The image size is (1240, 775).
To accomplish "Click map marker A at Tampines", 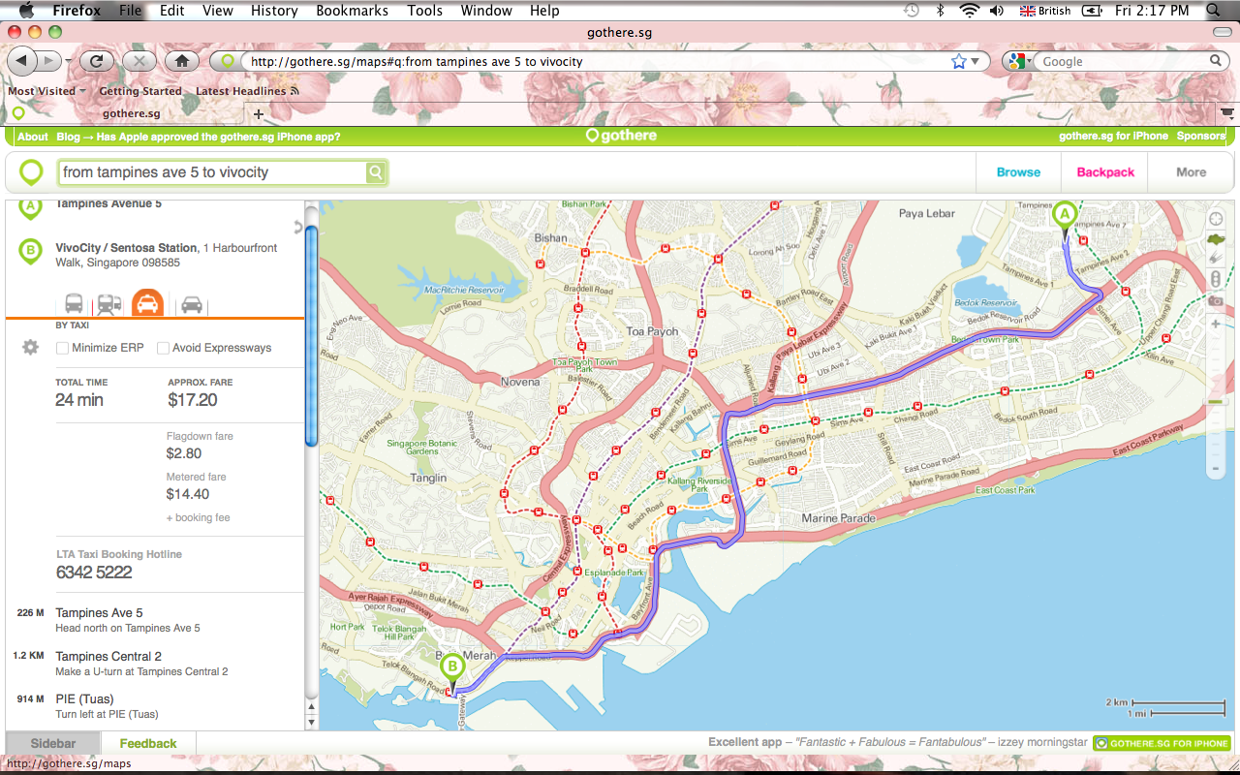I will tap(1065, 219).
